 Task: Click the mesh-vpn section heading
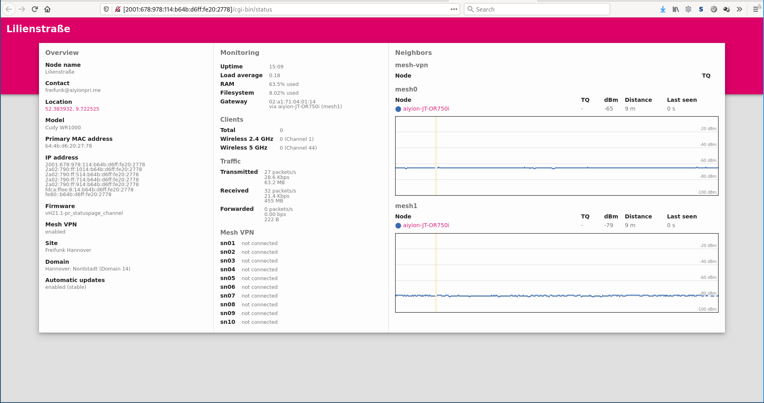point(411,65)
